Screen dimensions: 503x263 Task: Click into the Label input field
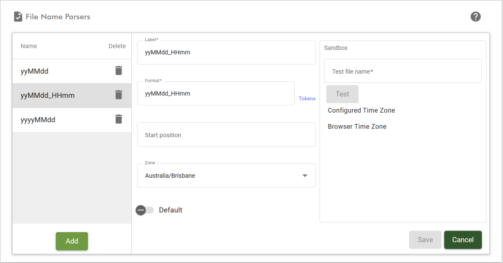pos(226,52)
